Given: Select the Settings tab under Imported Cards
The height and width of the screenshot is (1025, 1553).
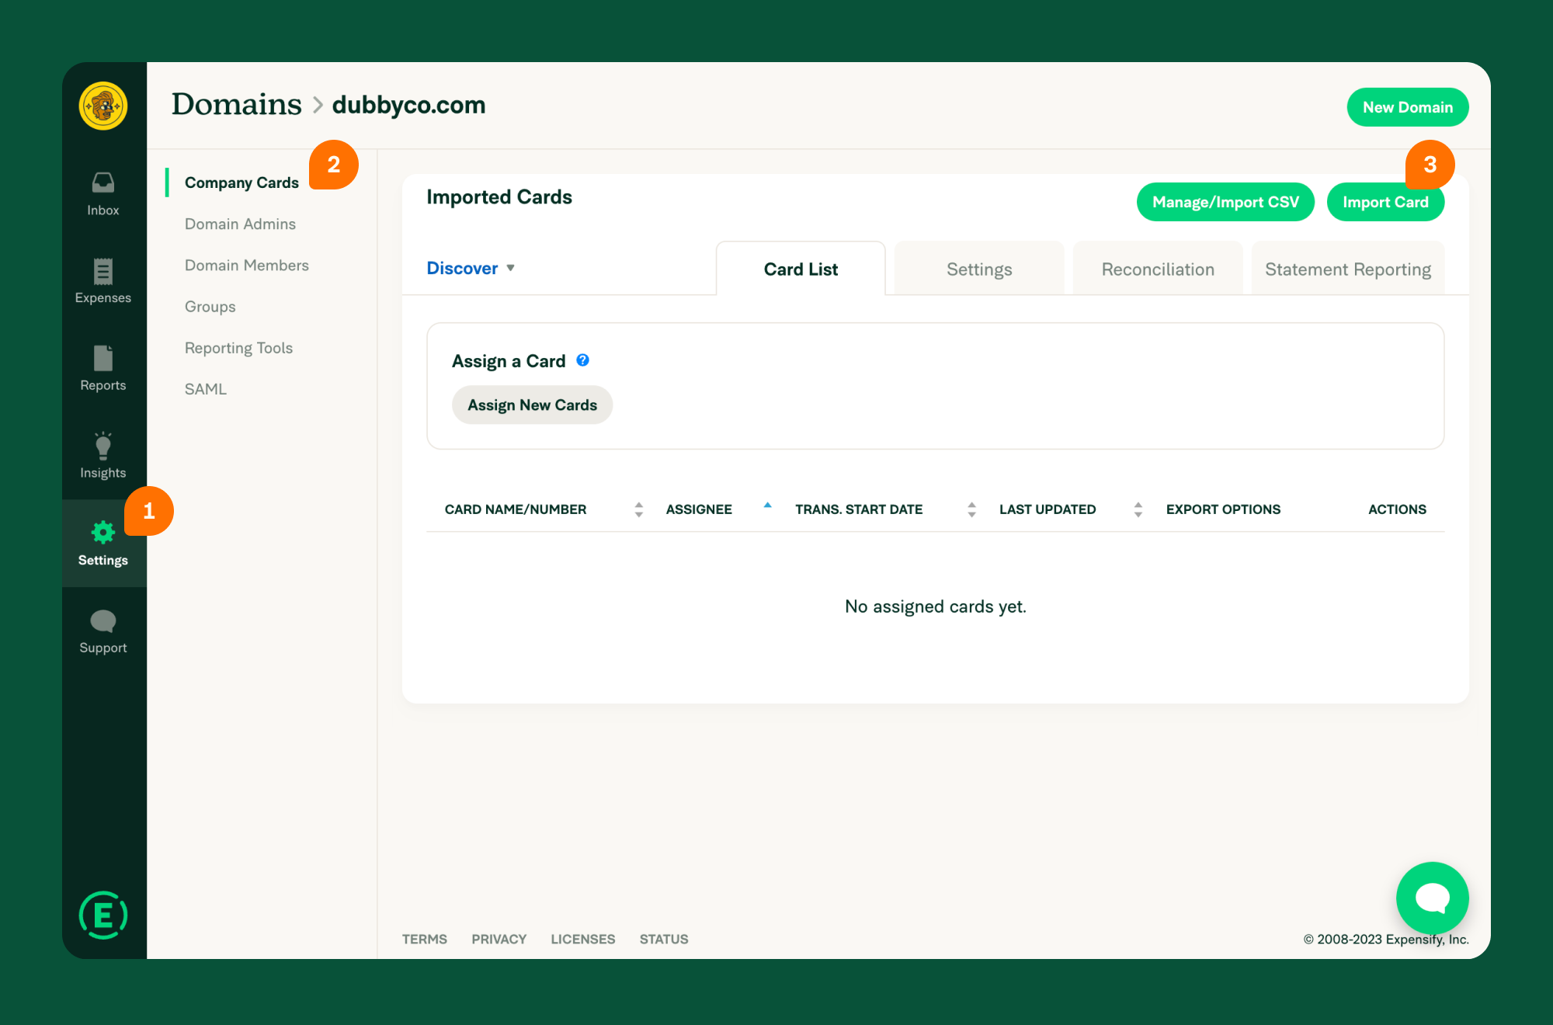Looking at the screenshot, I should (978, 268).
